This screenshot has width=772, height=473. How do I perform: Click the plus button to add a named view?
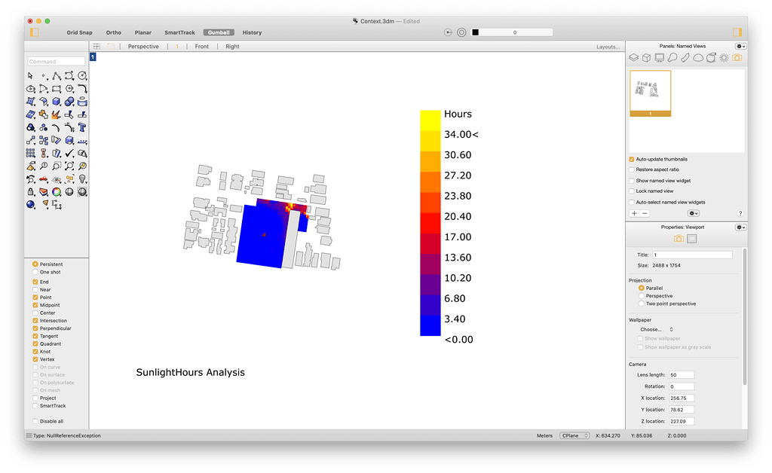(634, 213)
